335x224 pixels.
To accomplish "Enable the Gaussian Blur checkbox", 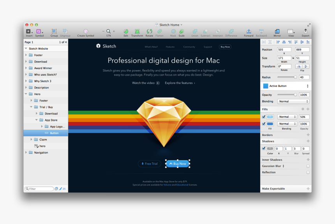I will pyautogui.click(x=308, y=166).
